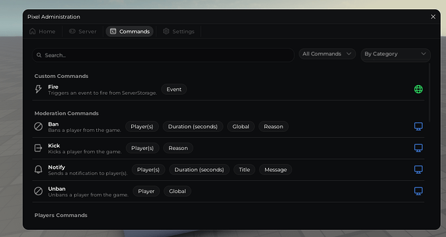The image size is (446, 237).
Task: Click the Message argument of Notify
Action: tap(275, 169)
